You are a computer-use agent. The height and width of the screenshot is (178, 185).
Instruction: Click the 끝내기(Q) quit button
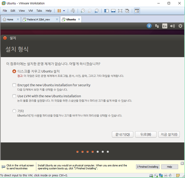[x=122, y=134]
